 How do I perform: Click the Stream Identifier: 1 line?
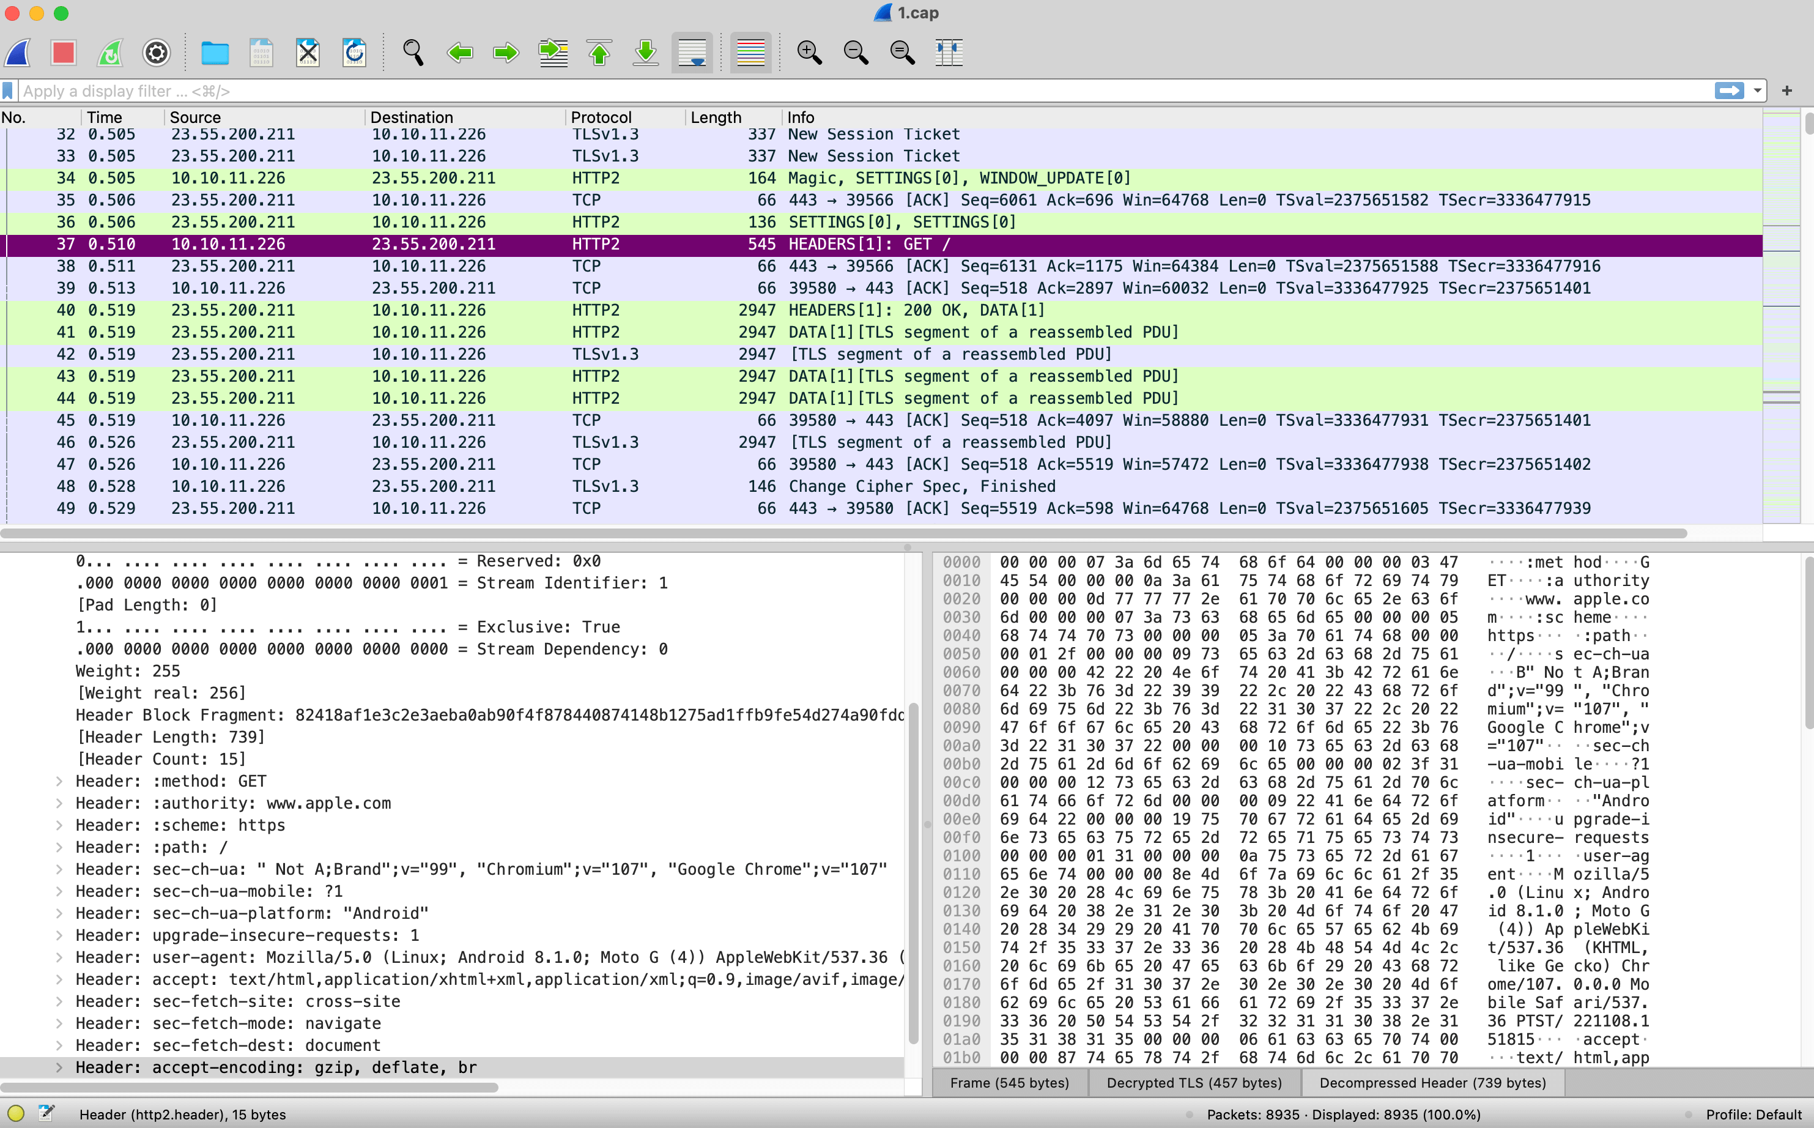pos(452,584)
